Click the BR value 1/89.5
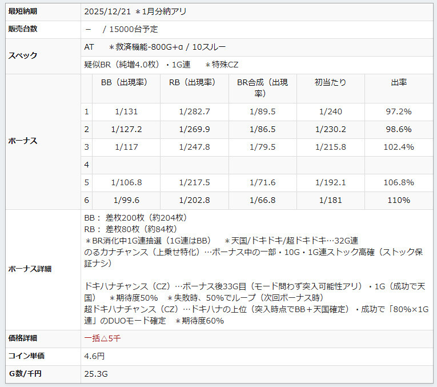437x387 pixels. pos(262,111)
